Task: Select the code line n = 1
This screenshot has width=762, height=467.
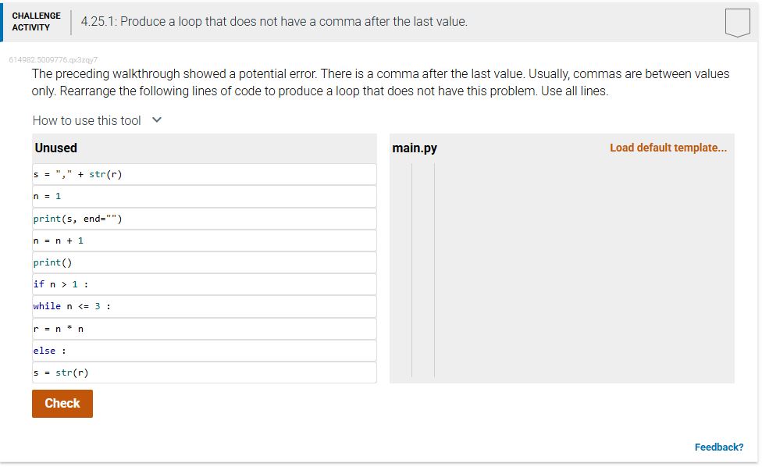Action: click(x=203, y=196)
